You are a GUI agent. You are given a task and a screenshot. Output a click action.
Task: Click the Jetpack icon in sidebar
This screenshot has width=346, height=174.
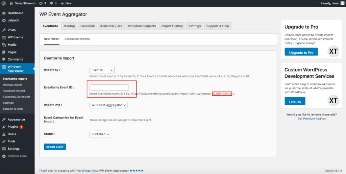[x=4, y=20]
